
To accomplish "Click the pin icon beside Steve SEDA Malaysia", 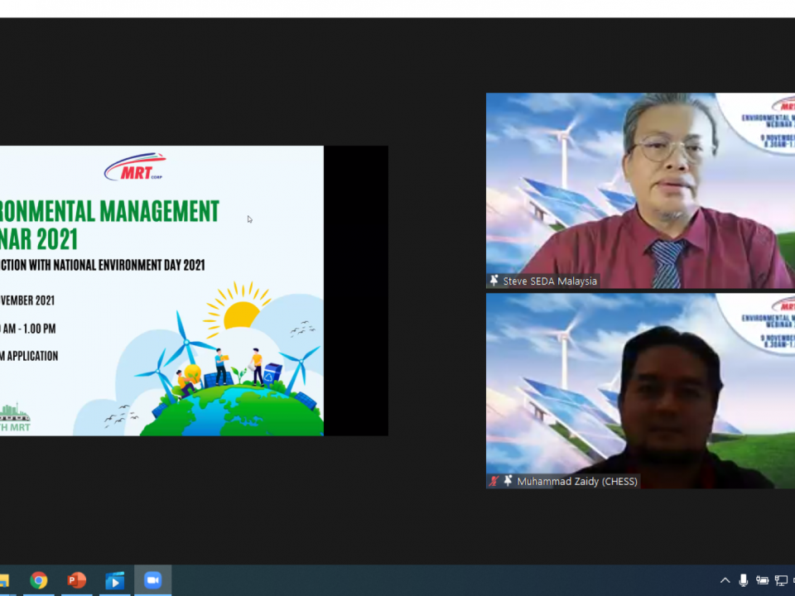I will 494,281.
